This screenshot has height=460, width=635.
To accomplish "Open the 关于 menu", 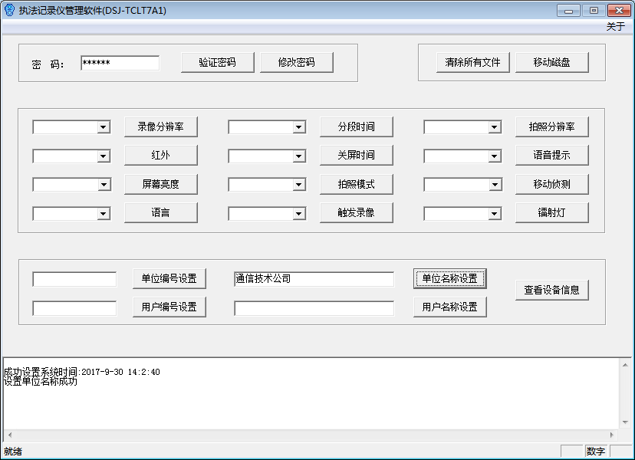I will click(x=615, y=27).
